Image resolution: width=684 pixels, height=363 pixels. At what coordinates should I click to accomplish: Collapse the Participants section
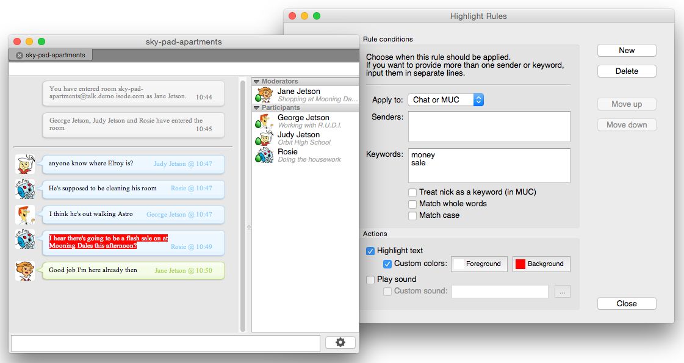[x=256, y=108]
